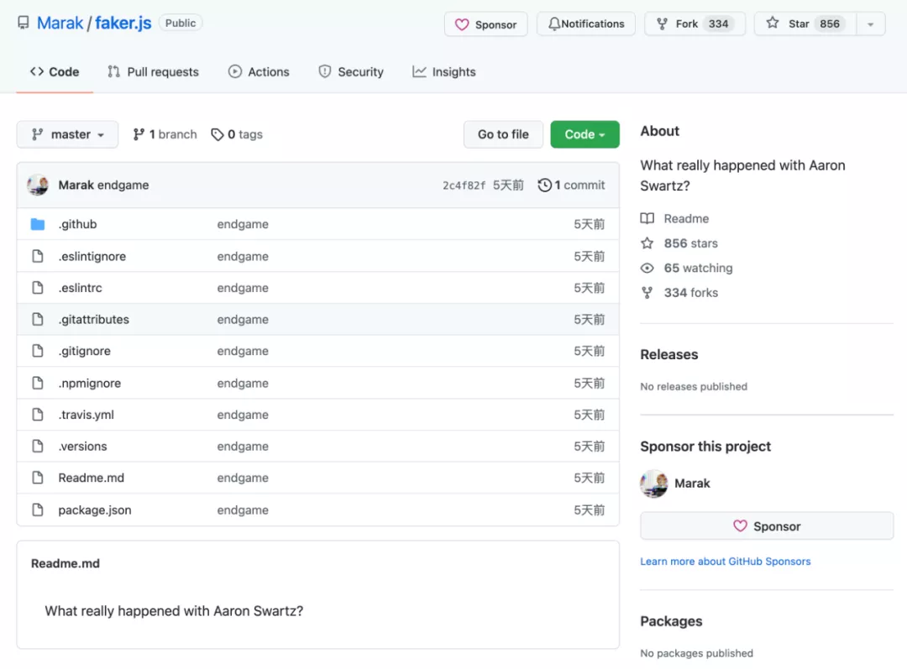Viewport: 907px width, 669px height.
Task: Click Marak's avatar in commit row
Action: point(38,185)
